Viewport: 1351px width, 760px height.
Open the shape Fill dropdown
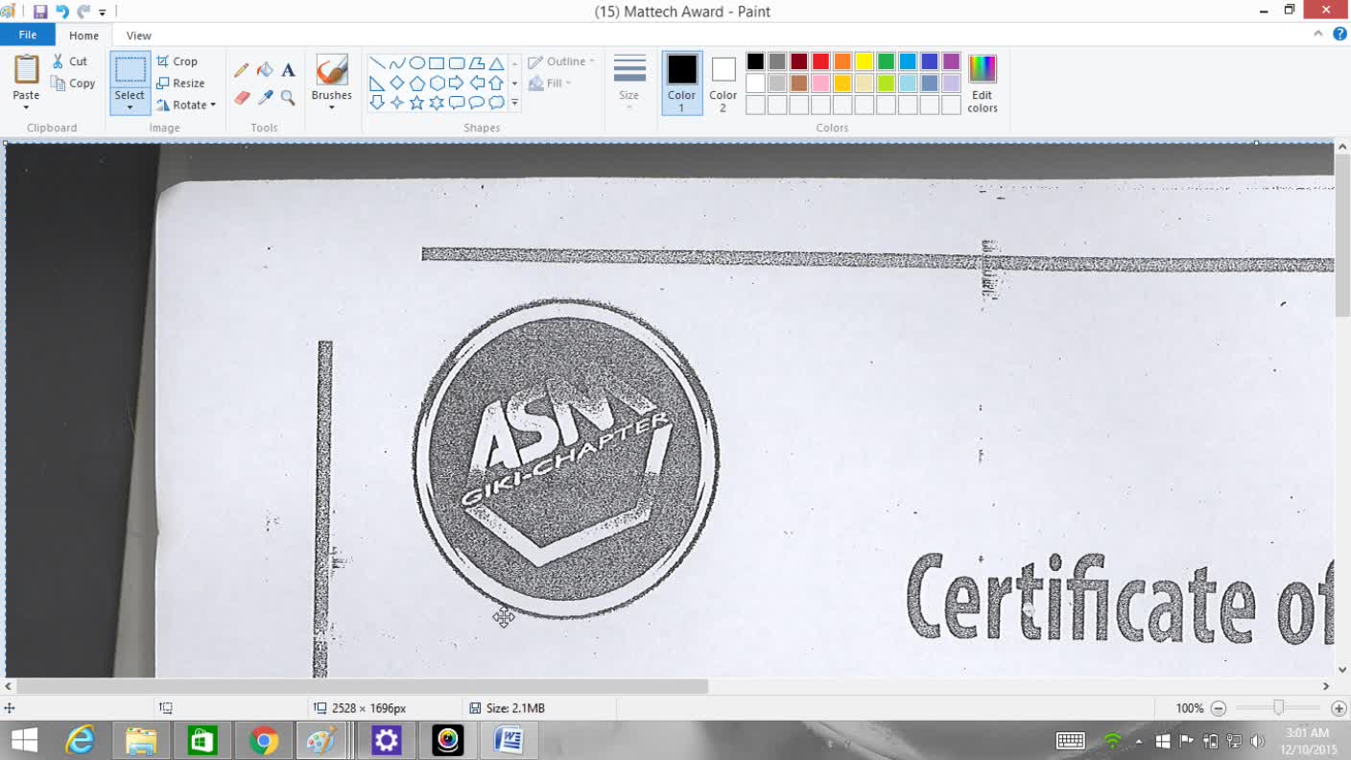(550, 83)
